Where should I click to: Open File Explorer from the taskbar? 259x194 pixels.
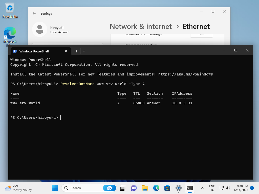(145, 188)
